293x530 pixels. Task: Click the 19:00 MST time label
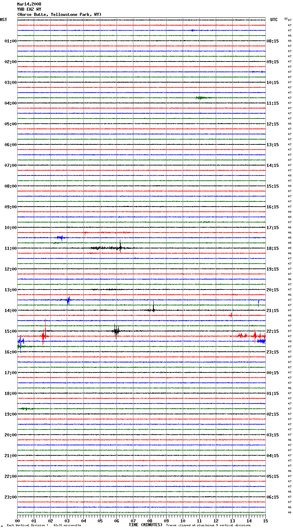coord(11,414)
